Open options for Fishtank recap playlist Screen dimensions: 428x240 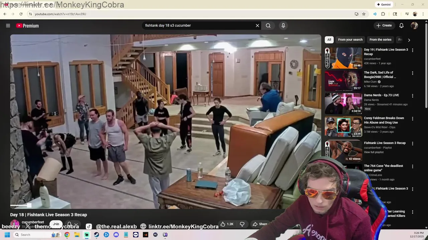pos(412,144)
